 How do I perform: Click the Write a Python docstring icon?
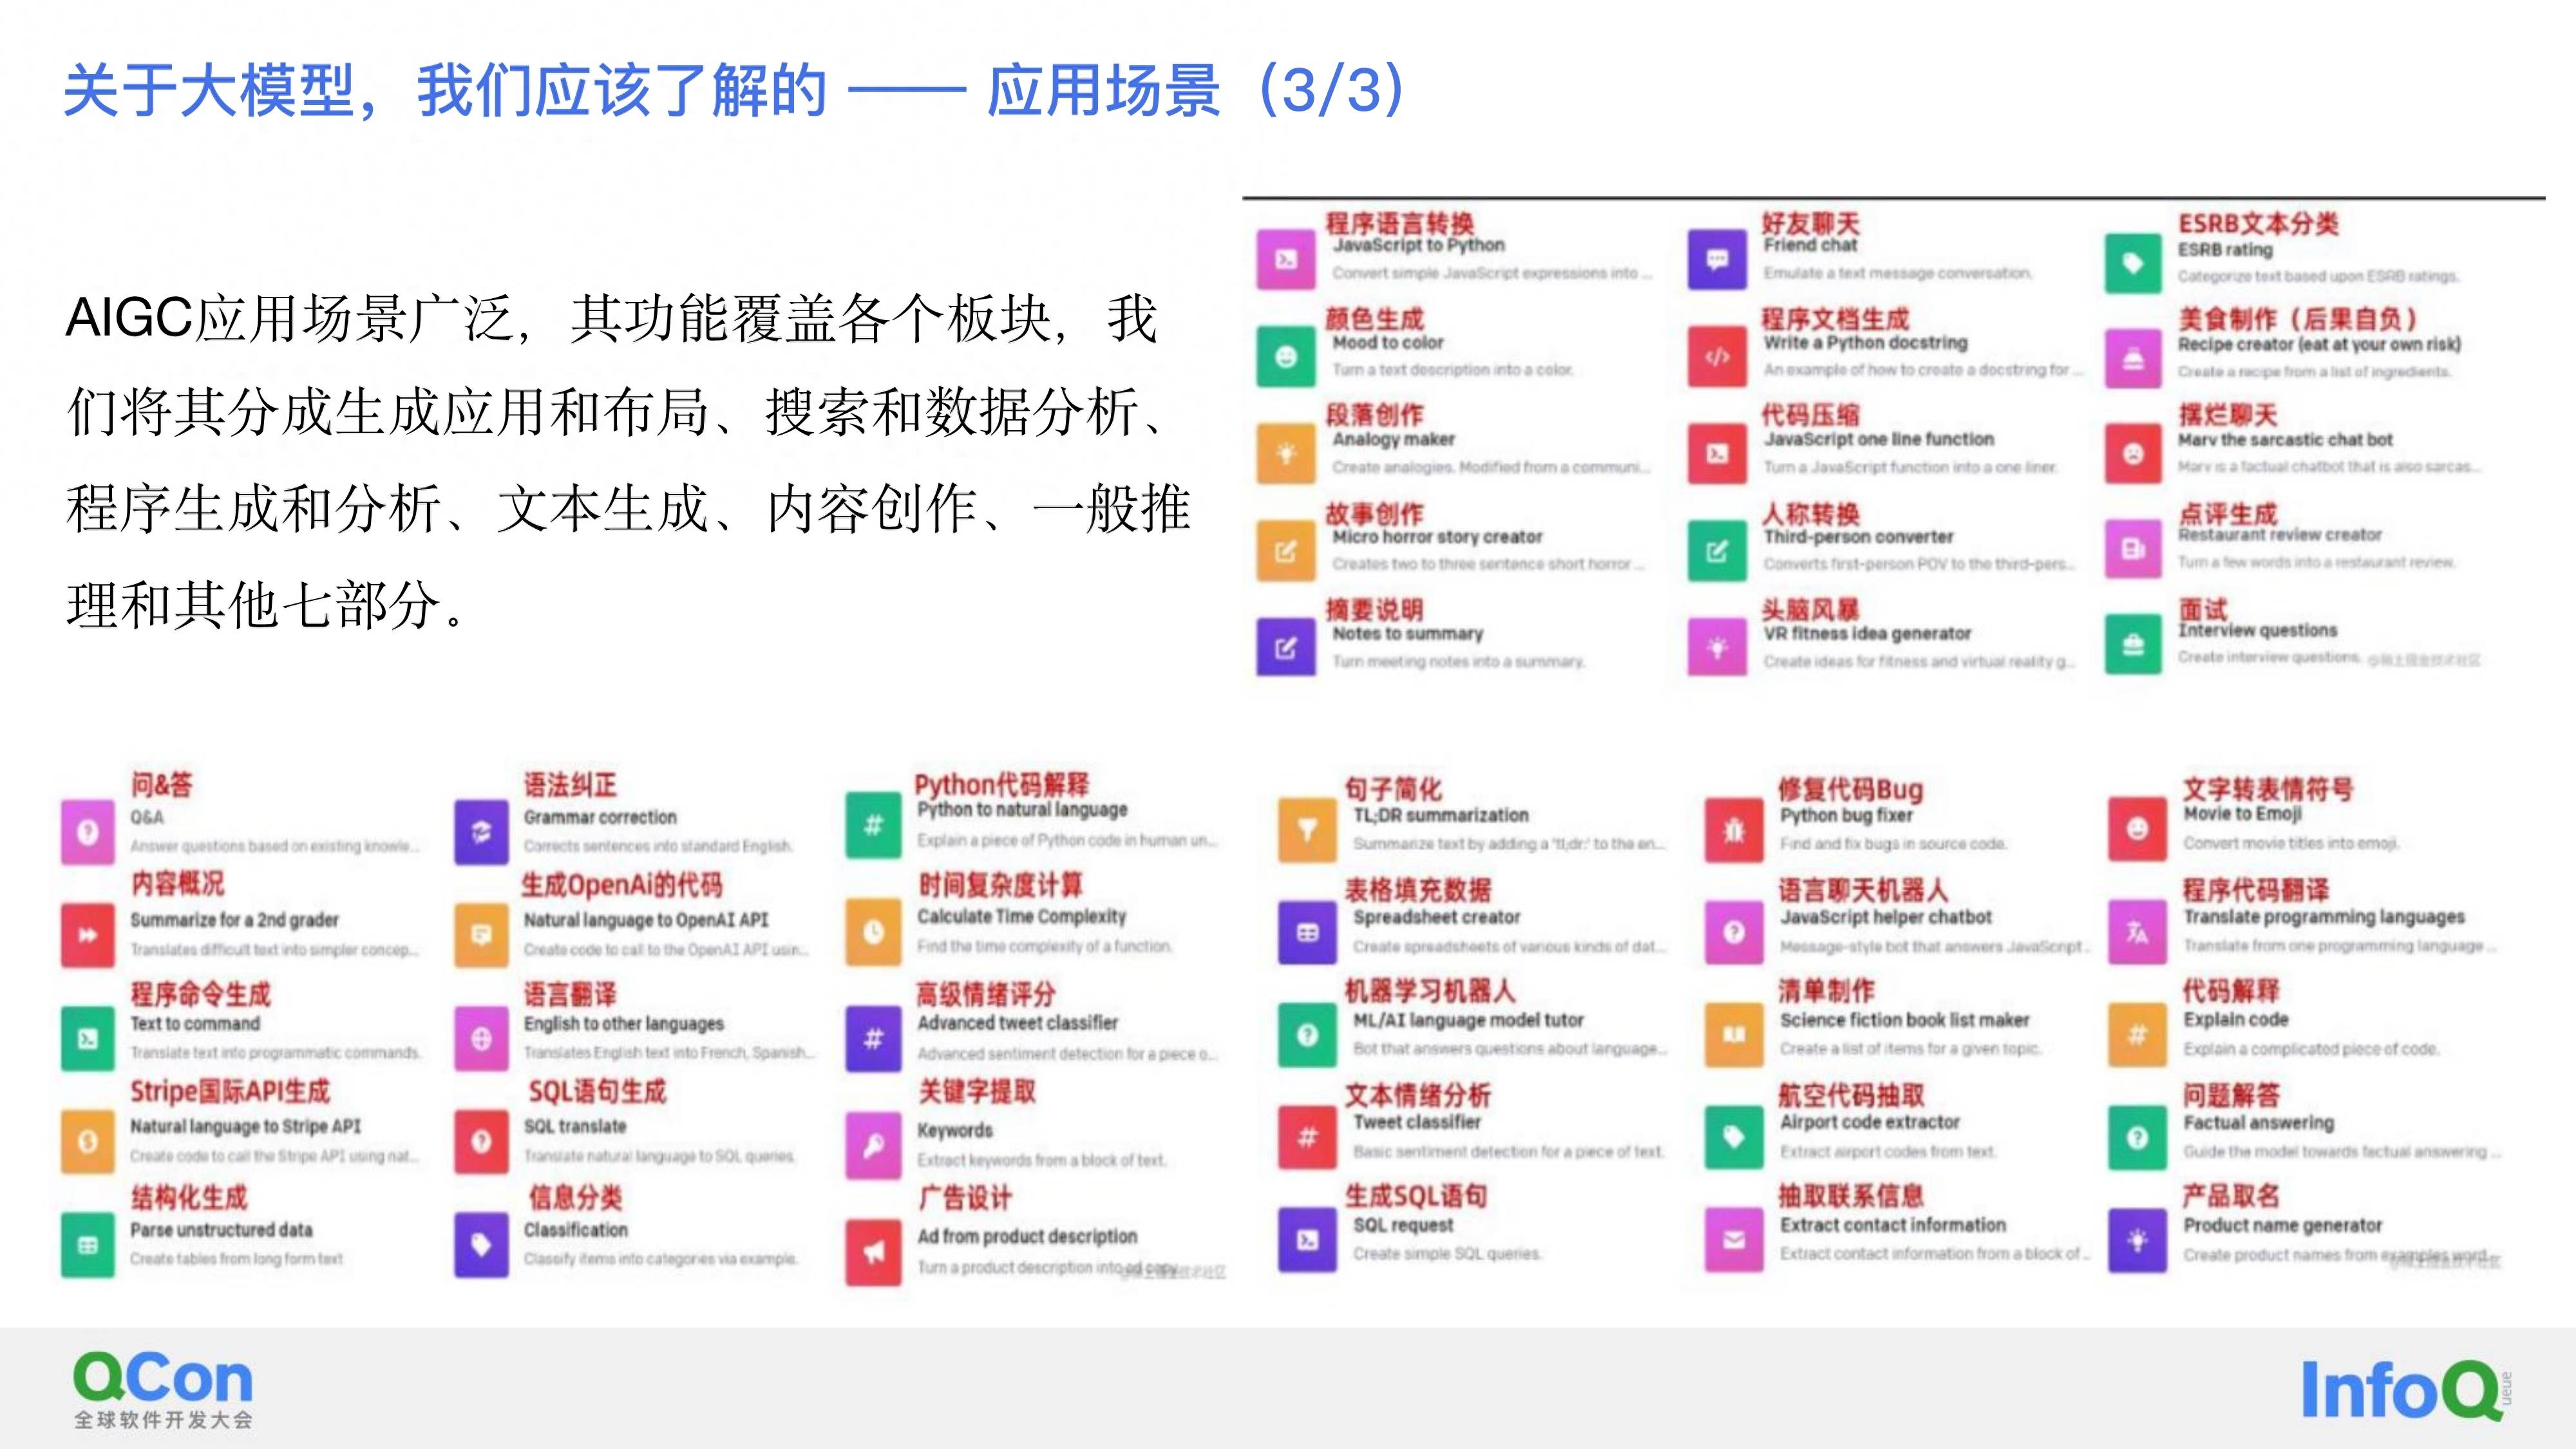coord(1717,357)
